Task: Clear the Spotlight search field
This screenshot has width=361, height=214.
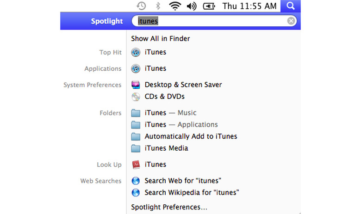Action: point(291,21)
